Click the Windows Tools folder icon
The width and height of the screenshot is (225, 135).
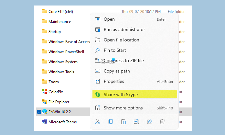coord(45,72)
